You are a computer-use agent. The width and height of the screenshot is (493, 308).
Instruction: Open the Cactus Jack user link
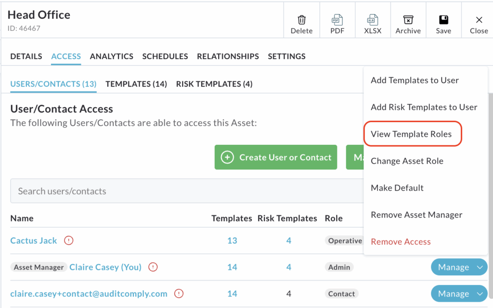point(34,241)
